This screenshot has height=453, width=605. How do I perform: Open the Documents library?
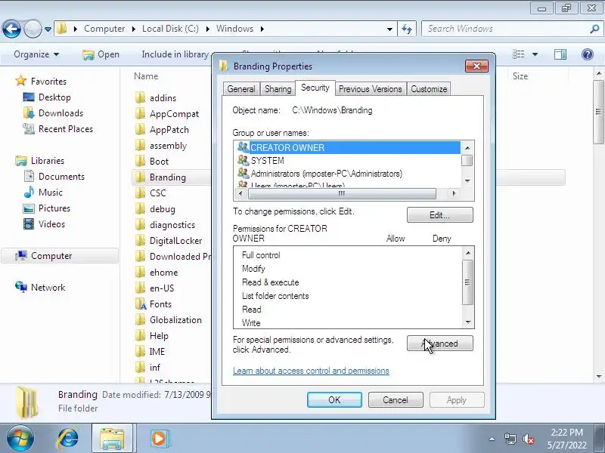pos(54,177)
